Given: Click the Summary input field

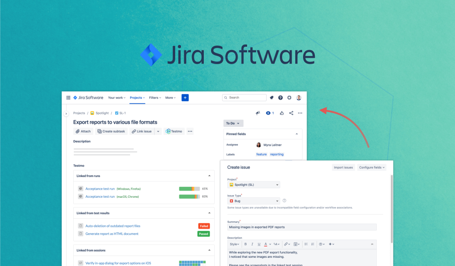Looking at the screenshot, I should point(302,227).
